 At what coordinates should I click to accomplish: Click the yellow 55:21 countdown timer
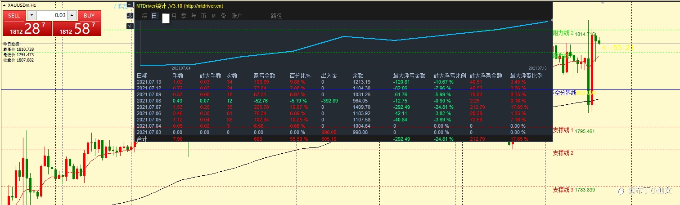tap(617, 47)
